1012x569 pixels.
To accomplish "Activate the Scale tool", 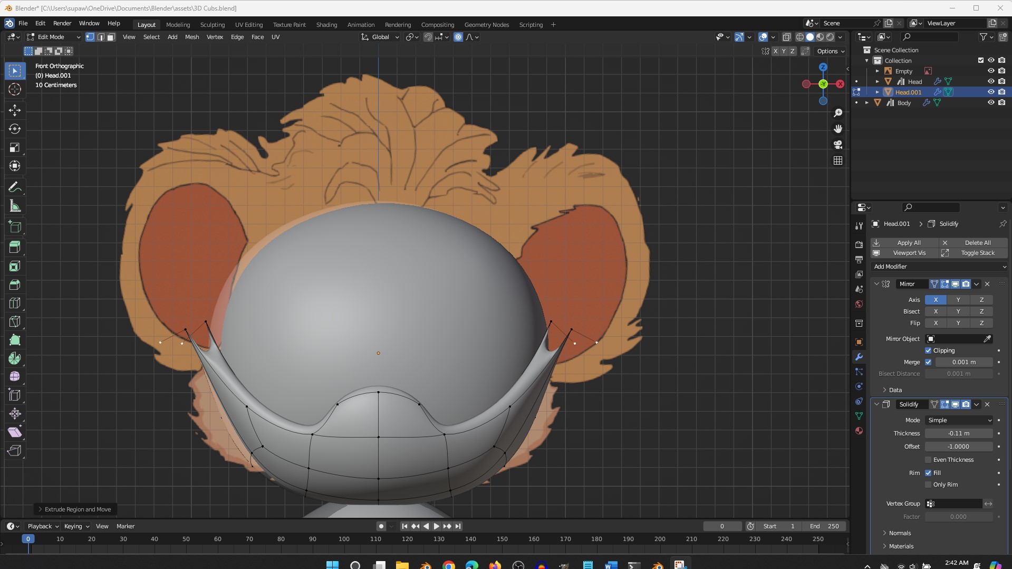I will [15, 148].
